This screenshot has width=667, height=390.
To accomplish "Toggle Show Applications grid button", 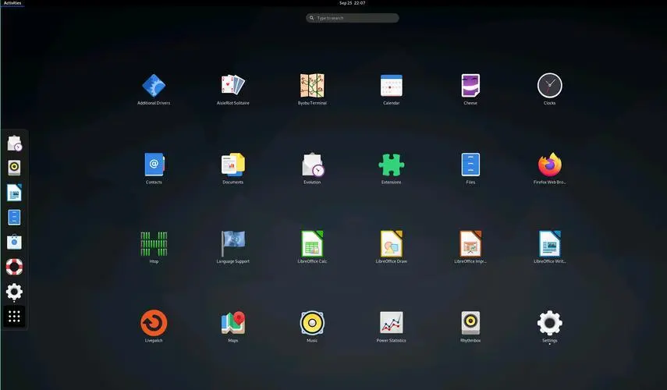I will pyautogui.click(x=14, y=317).
